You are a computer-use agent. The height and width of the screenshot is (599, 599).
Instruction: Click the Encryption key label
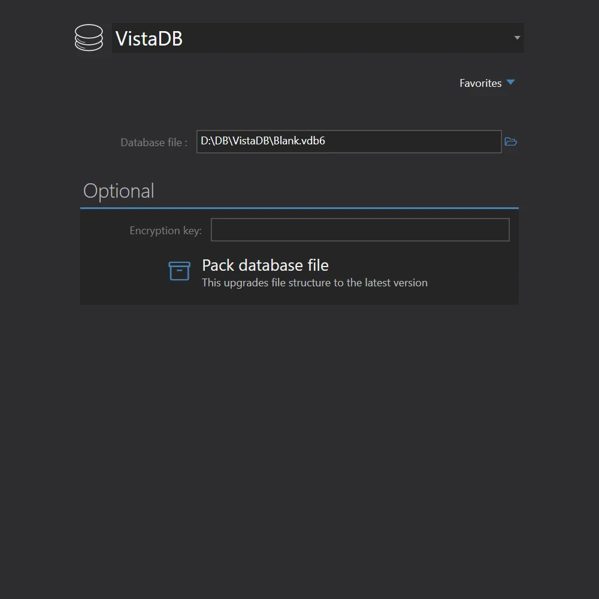[x=165, y=230]
